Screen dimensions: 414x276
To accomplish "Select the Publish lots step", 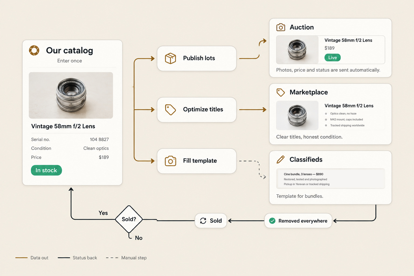I will pos(197,58).
